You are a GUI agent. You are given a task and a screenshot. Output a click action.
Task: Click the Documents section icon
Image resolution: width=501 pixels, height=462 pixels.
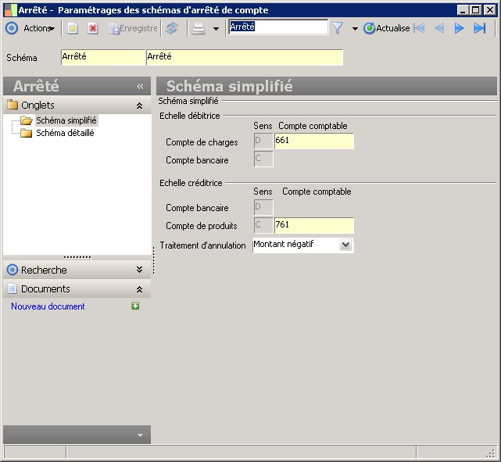click(13, 288)
